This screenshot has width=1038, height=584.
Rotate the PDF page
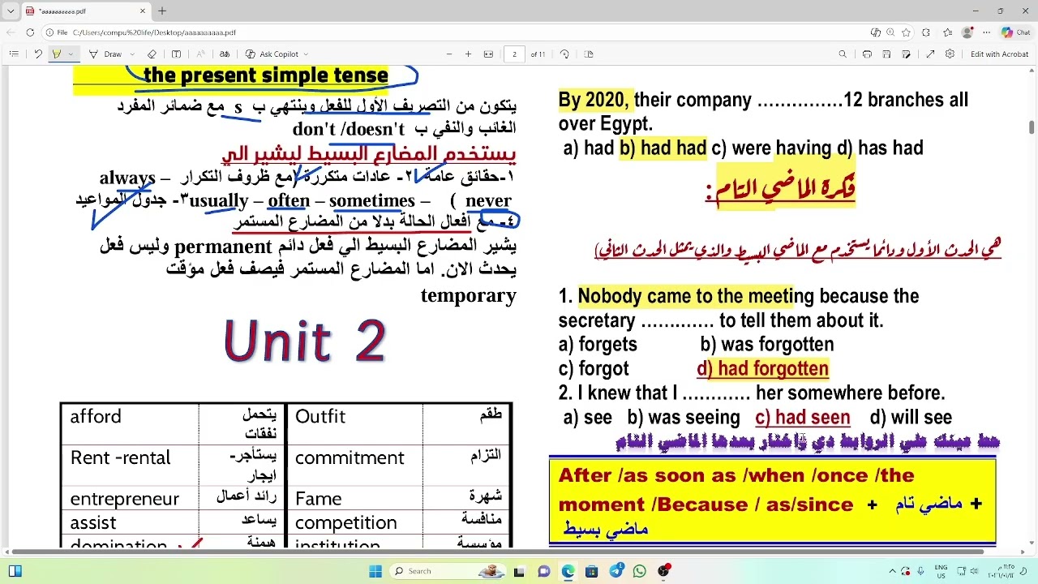tap(564, 54)
